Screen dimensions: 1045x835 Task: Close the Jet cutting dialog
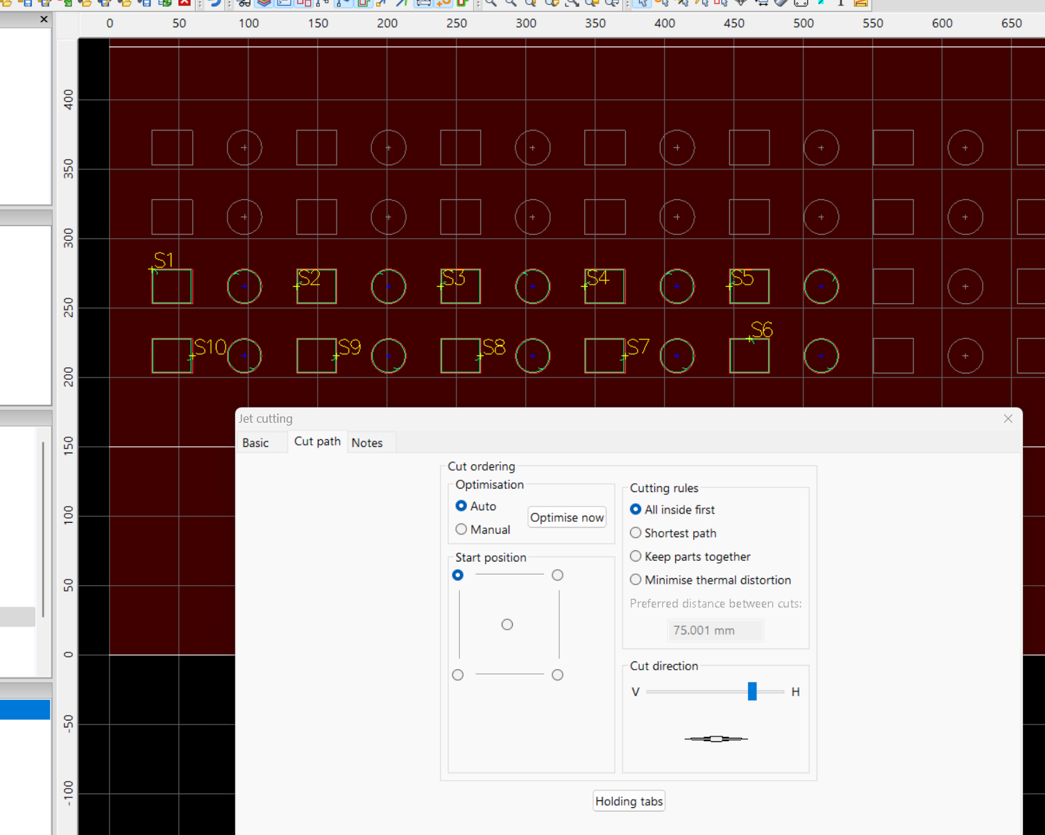(x=1008, y=419)
